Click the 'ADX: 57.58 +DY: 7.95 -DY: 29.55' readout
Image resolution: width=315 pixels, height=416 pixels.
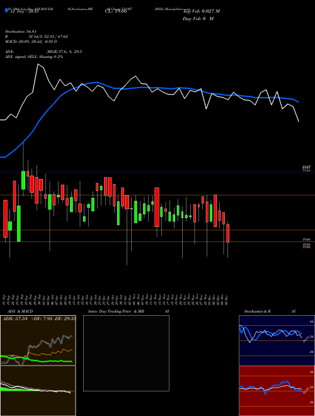coord(39,318)
